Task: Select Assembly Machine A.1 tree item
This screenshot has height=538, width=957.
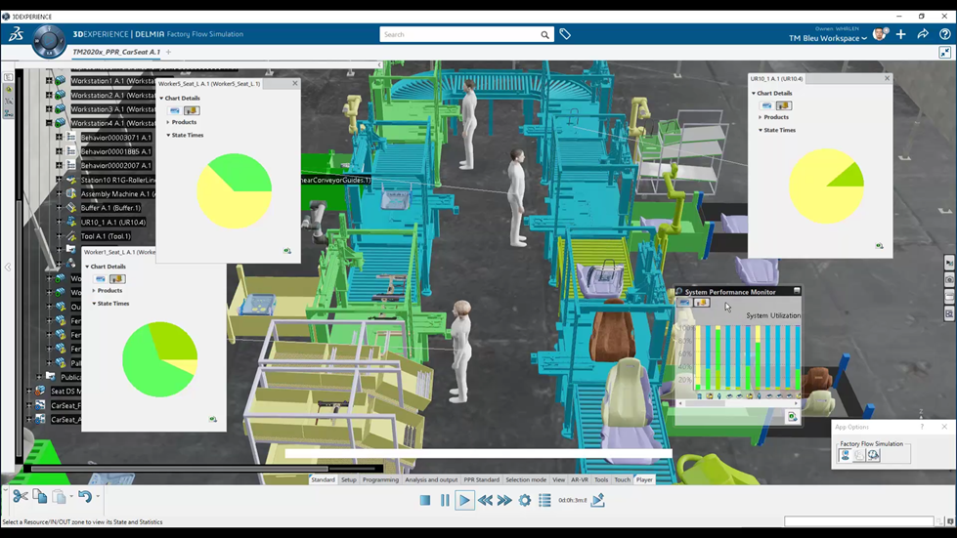Action: 117,193
